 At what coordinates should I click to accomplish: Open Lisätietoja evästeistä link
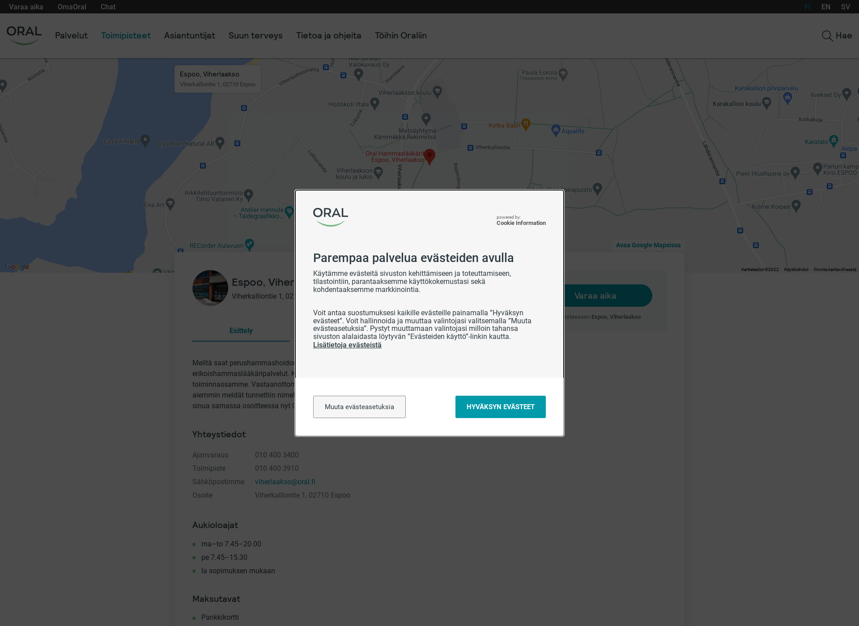click(347, 345)
